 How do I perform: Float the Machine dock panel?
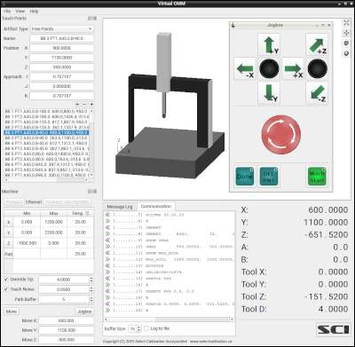[x=90, y=192]
